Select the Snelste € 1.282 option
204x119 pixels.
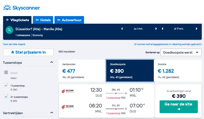click(x=178, y=71)
